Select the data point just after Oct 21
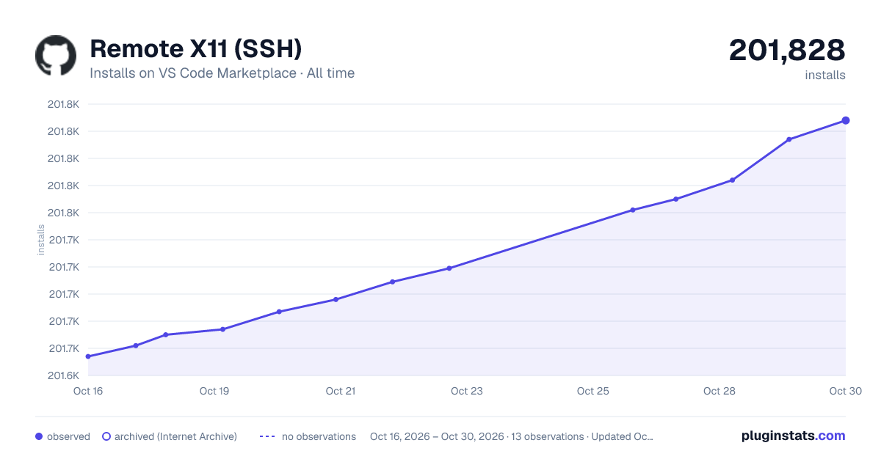The height and width of the screenshot is (462, 881). 393,282
